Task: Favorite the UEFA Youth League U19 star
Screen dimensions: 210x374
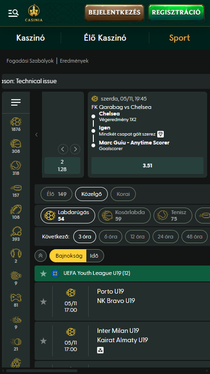Action: 43,273
